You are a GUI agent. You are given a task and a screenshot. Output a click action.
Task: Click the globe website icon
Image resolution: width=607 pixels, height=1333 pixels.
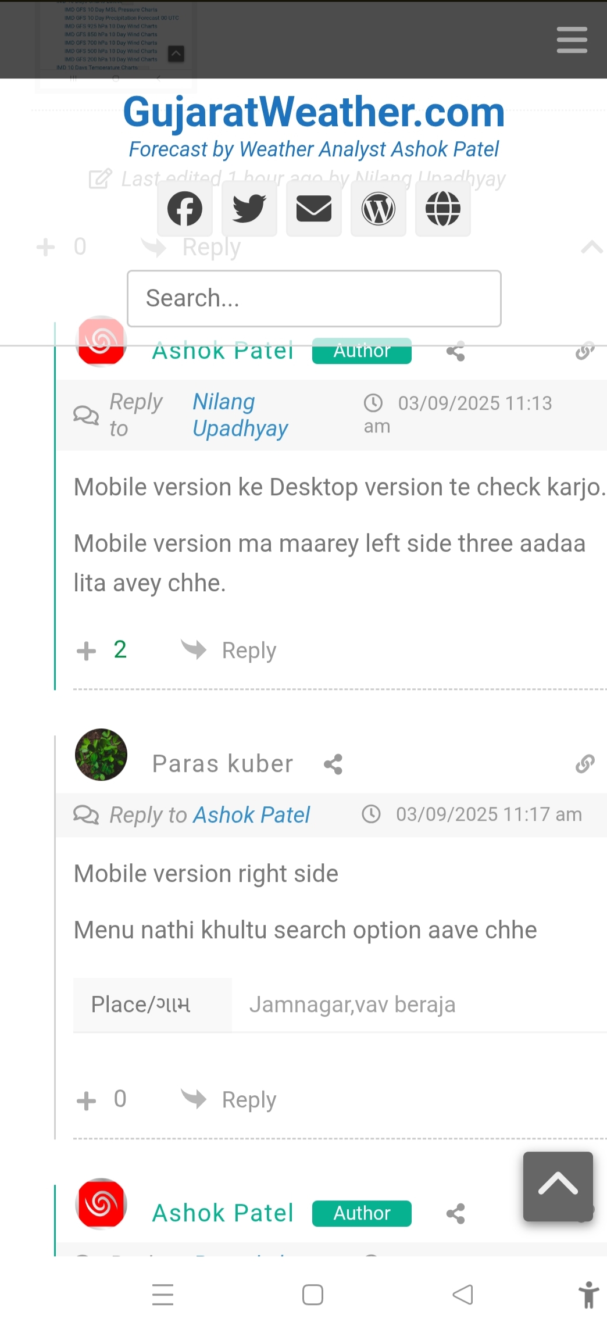tap(443, 209)
